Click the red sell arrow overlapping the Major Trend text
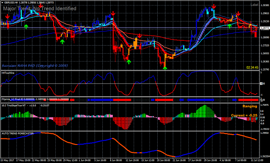This screenshot has width=270, height=163. coord(41,6)
